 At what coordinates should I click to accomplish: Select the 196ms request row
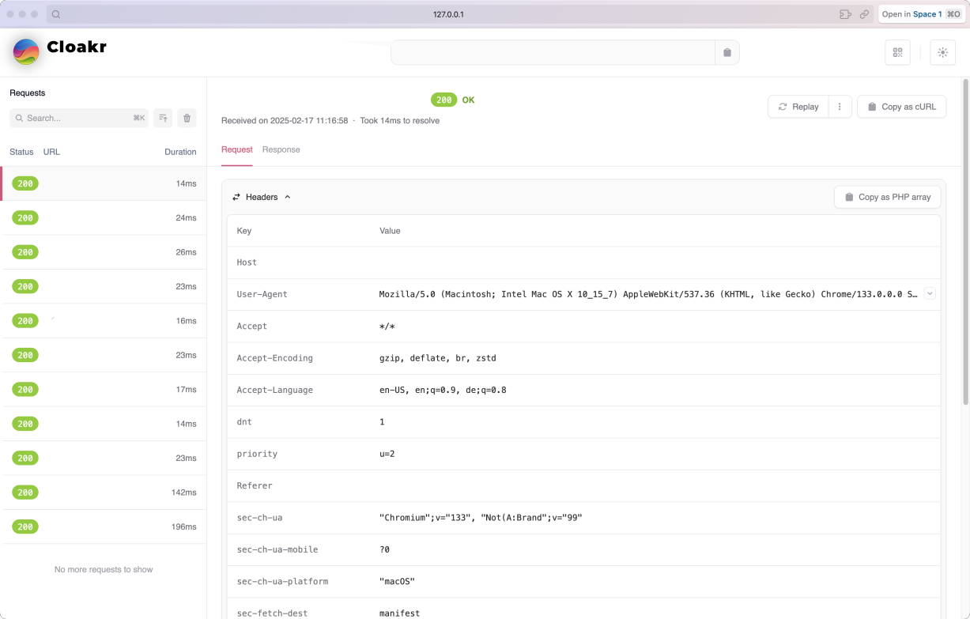(103, 527)
